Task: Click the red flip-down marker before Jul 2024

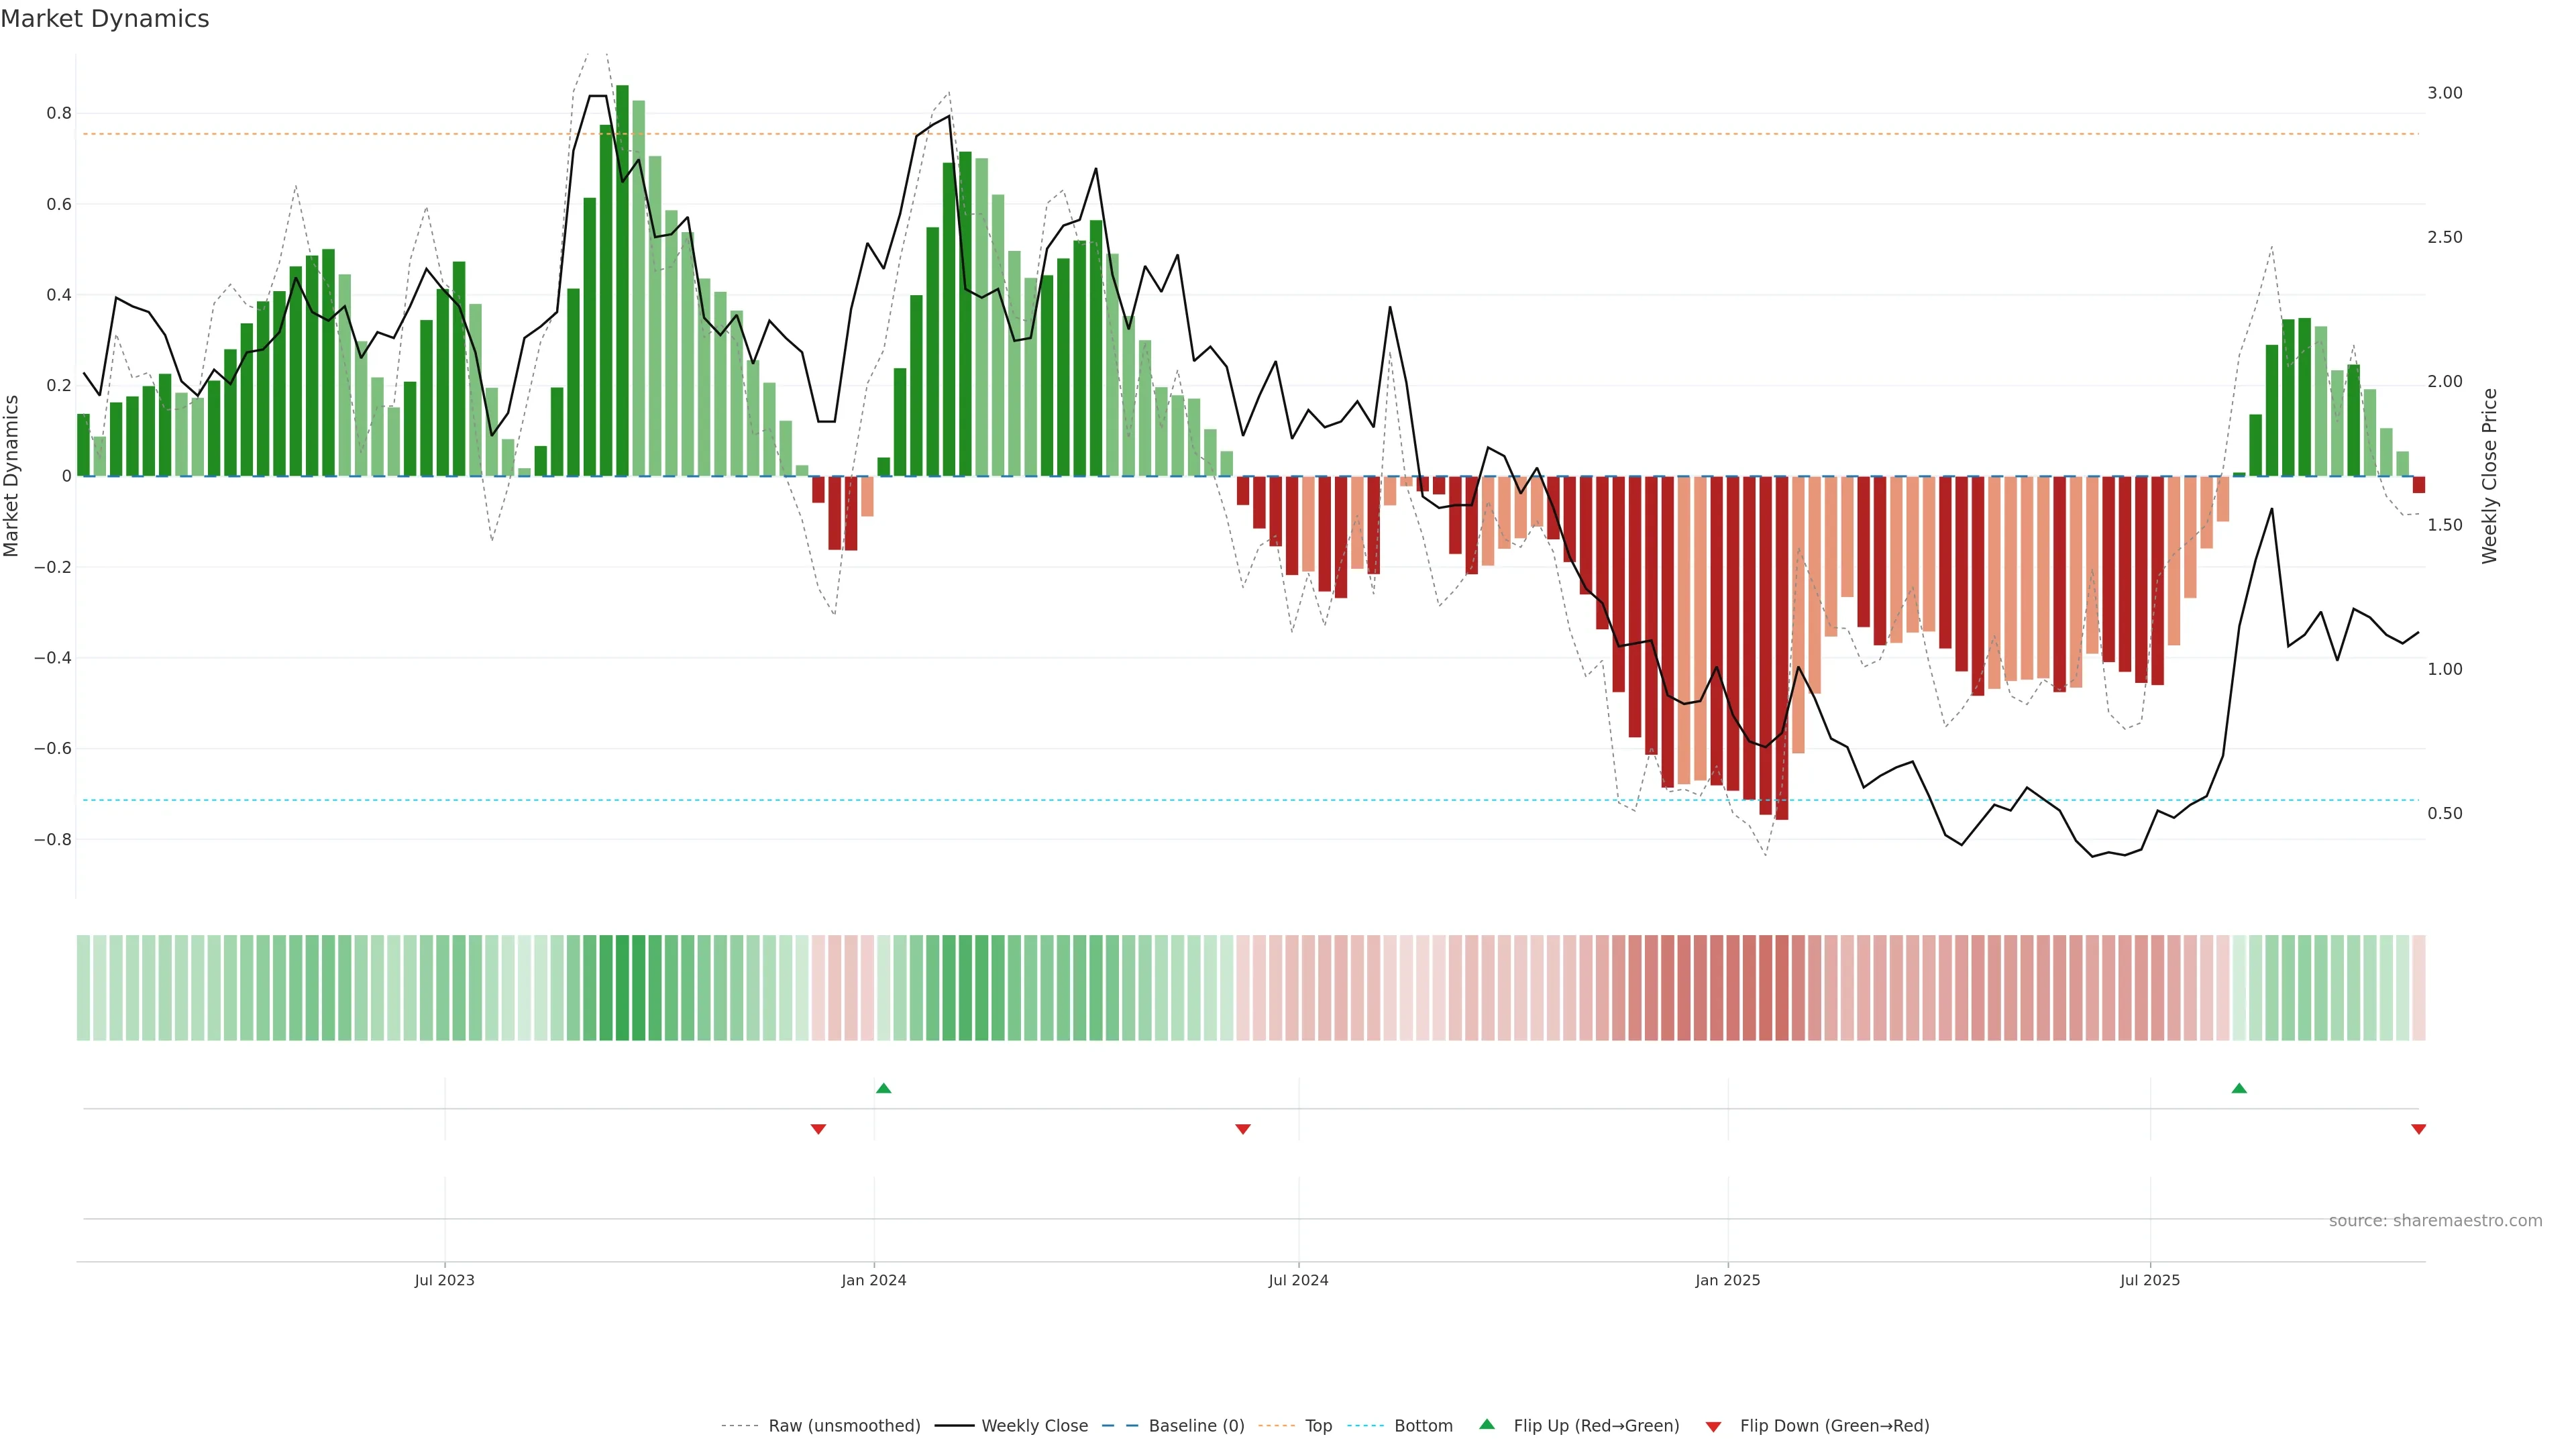Action: tap(1243, 1129)
